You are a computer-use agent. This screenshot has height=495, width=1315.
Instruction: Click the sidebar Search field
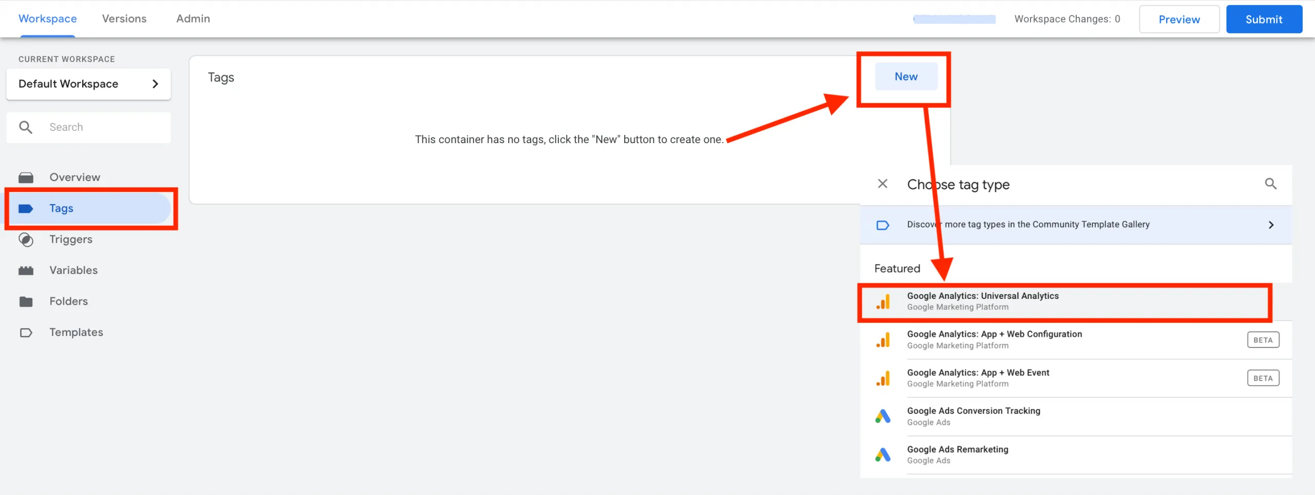(x=88, y=127)
